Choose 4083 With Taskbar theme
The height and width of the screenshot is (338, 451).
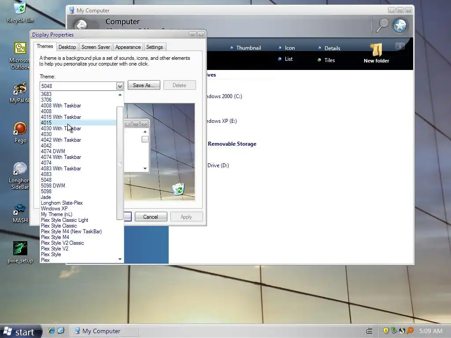point(78,169)
